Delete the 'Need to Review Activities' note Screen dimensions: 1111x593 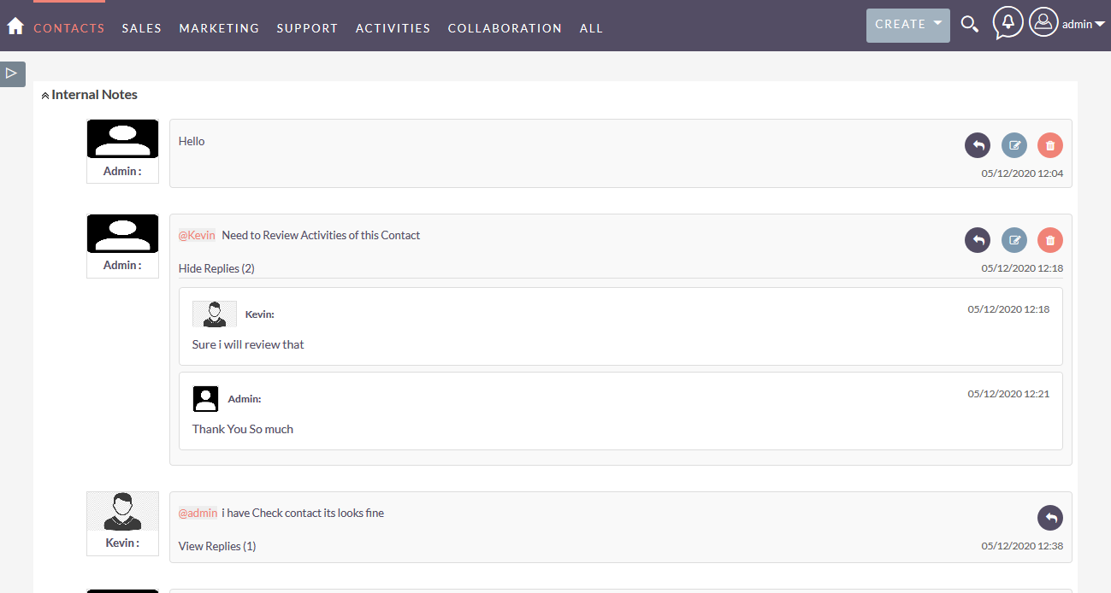click(1050, 240)
